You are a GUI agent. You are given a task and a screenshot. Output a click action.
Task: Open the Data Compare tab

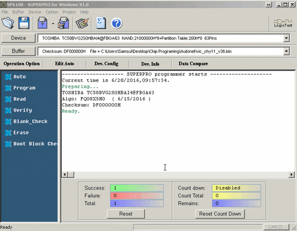click(x=193, y=64)
